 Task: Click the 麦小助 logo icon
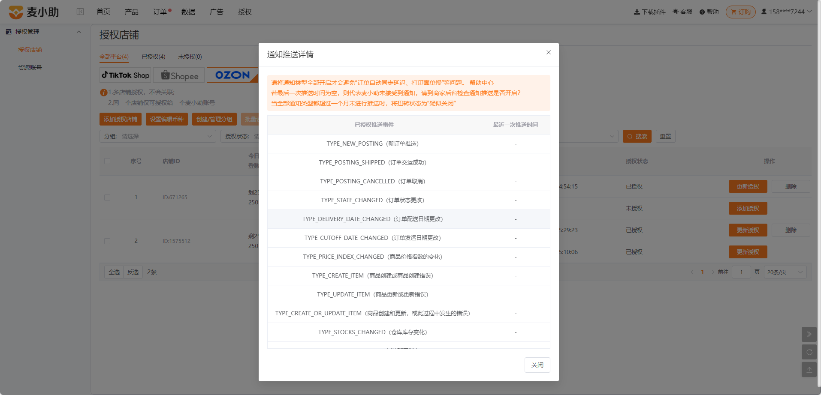pos(16,12)
